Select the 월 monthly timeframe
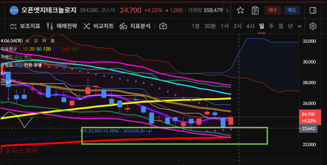 281,26
